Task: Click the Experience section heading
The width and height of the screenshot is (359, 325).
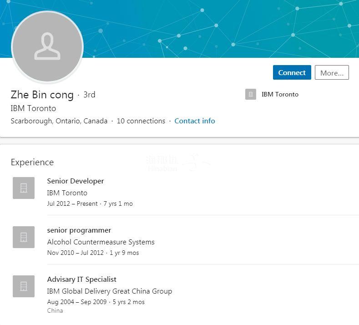Action: pos(32,162)
